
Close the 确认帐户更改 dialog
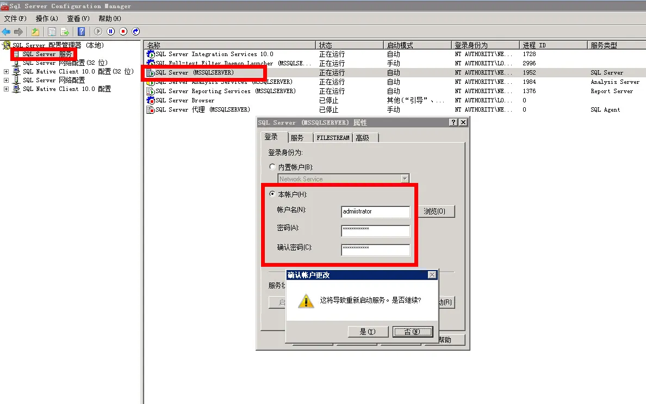click(432, 275)
